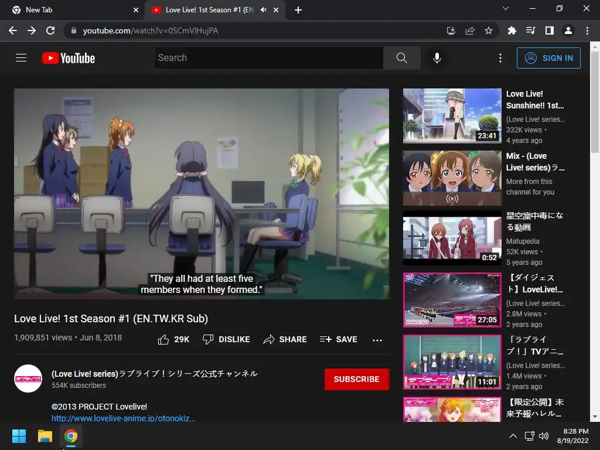Reload the current page

(50, 30)
